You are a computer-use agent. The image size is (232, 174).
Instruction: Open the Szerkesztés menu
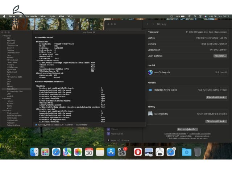click(31, 16)
